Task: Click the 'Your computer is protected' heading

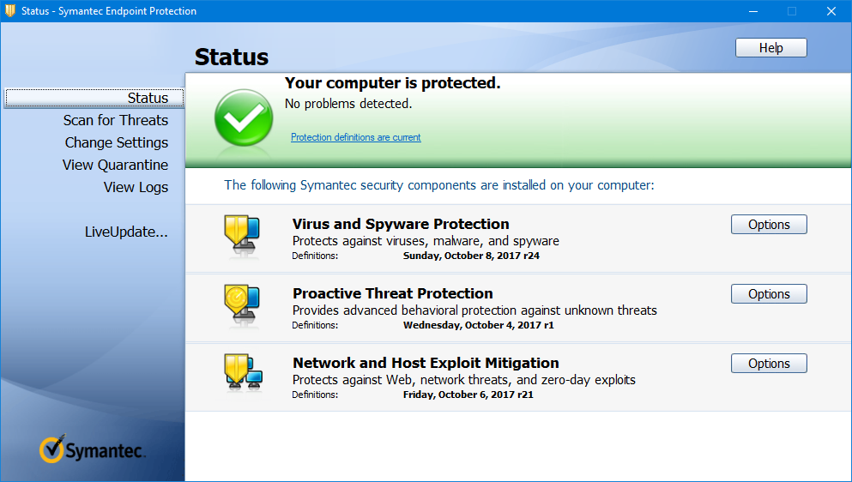Action: pos(392,83)
